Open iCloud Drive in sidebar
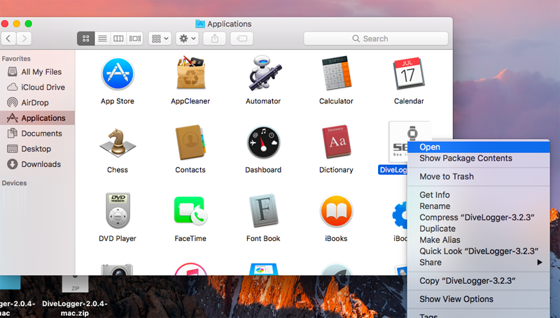Viewport: 560px width, 318px height. (x=37, y=87)
